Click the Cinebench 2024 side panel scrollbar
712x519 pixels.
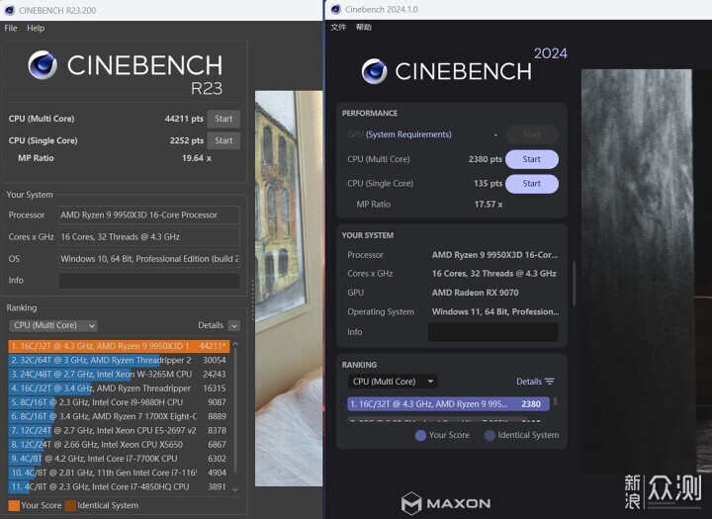[x=574, y=284]
